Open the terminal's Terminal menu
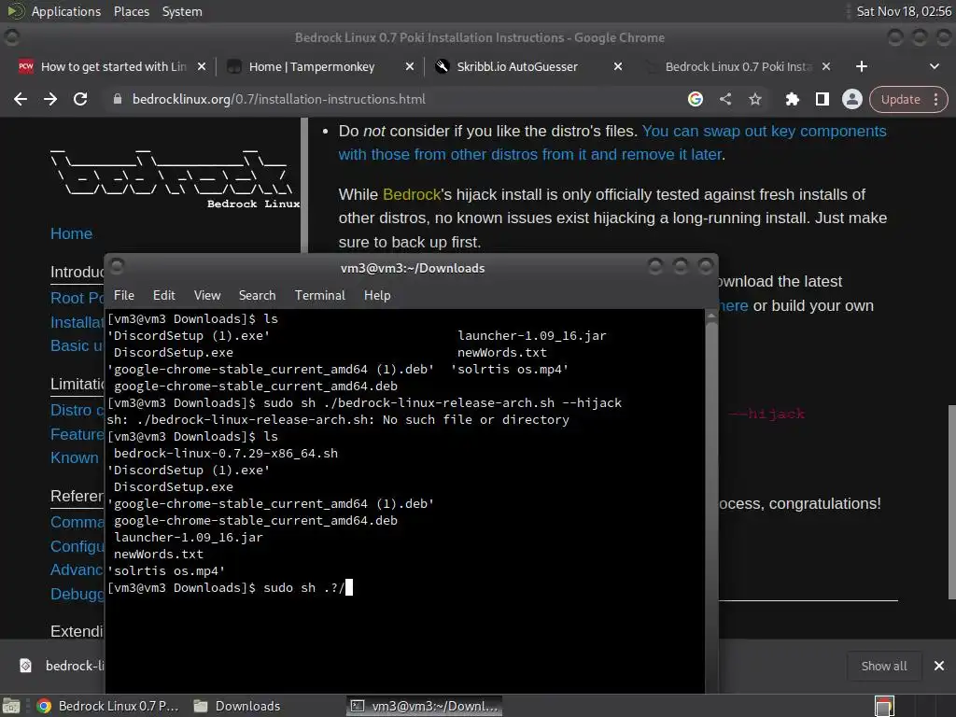The height and width of the screenshot is (717, 956). click(320, 295)
